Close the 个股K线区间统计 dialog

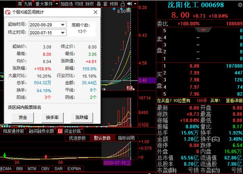coord(95,12)
